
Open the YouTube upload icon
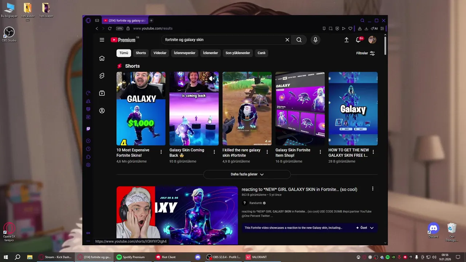point(346,40)
